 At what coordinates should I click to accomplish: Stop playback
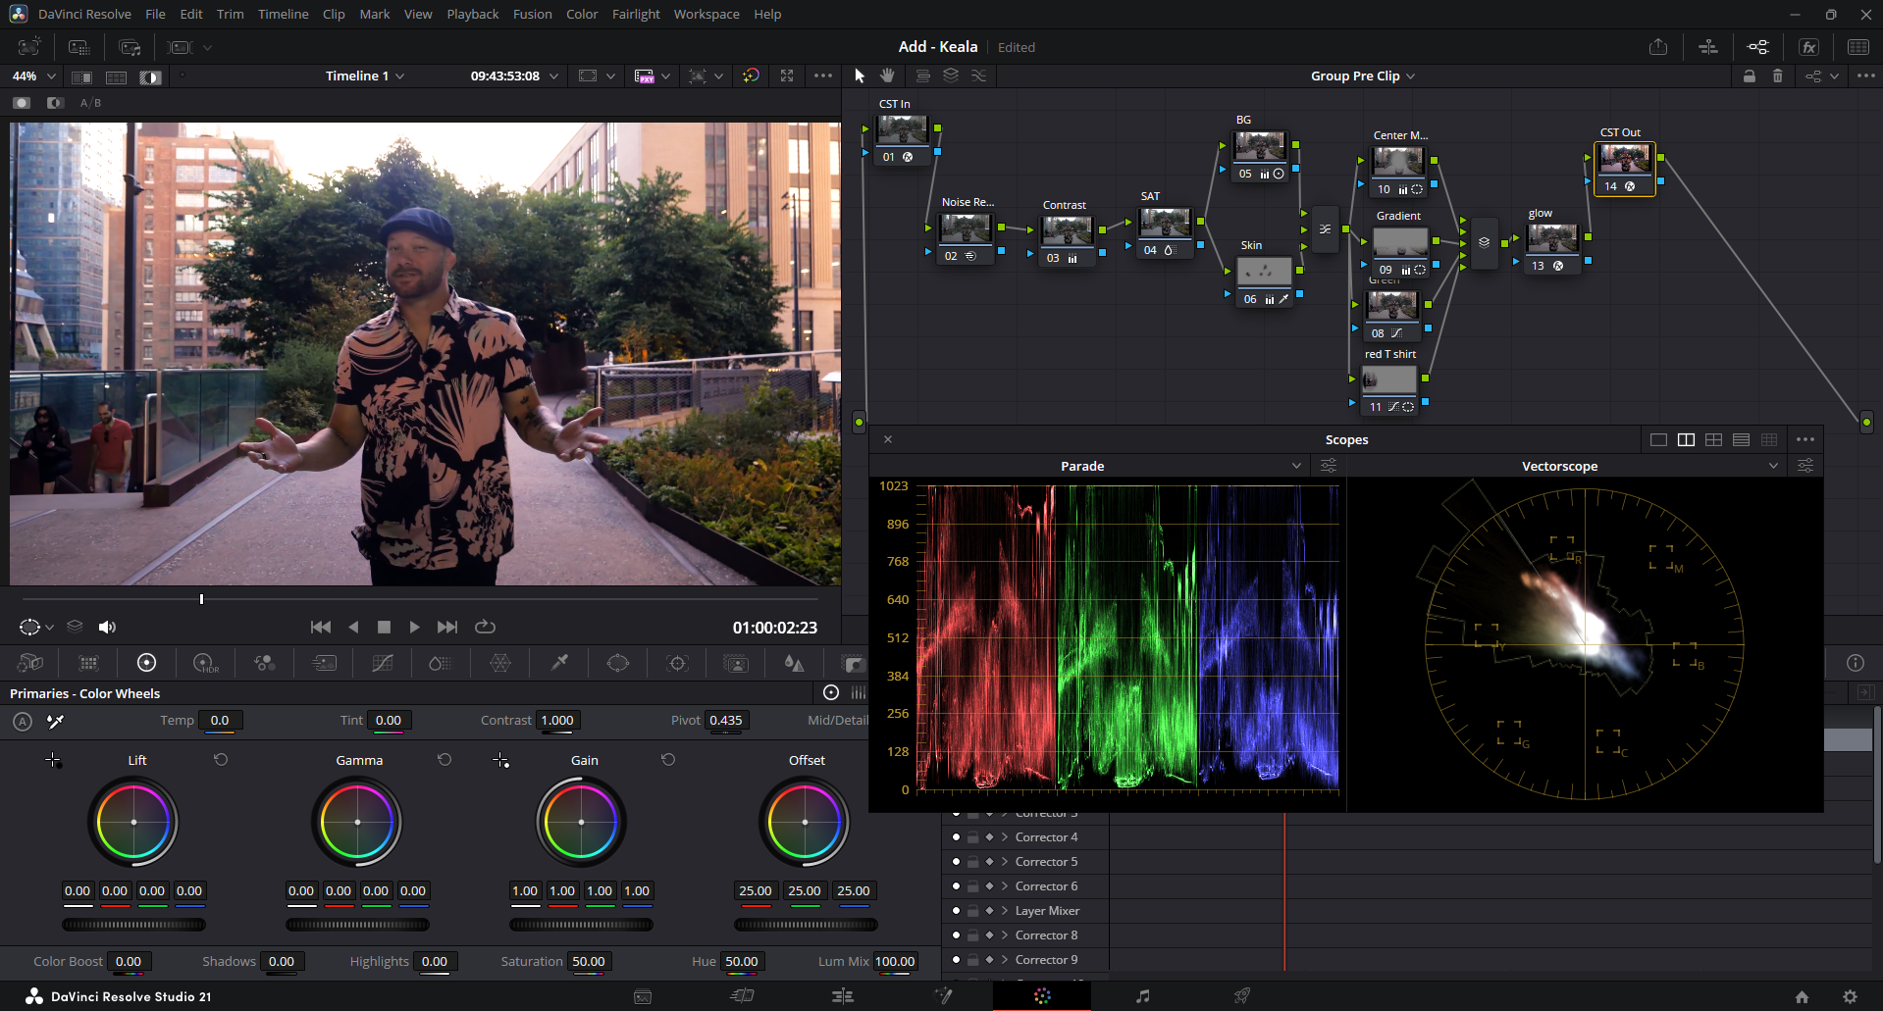click(384, 628)
